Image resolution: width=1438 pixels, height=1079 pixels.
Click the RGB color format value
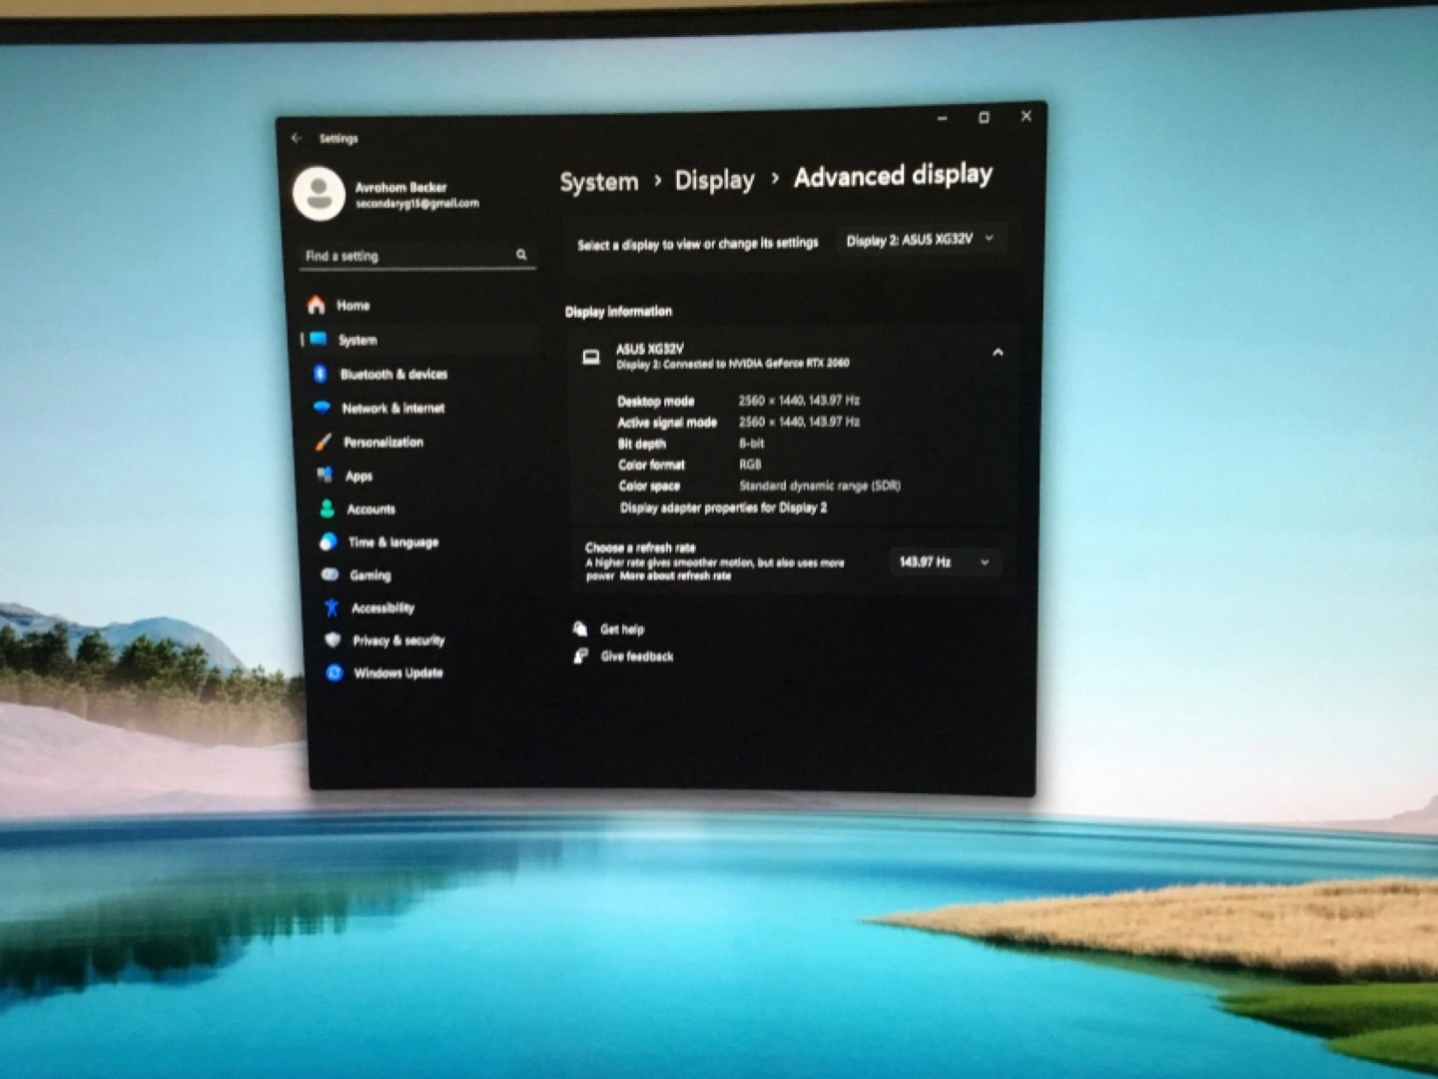[x=750, y=464]
